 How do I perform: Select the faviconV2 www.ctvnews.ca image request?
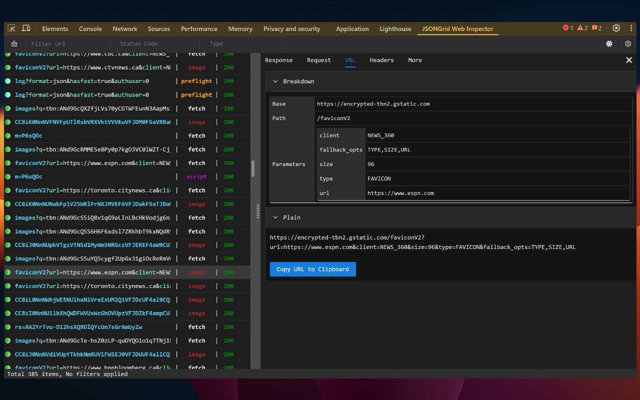pos(127,67)
